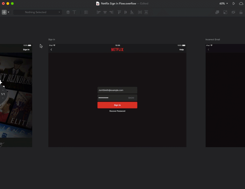245x189 pixels.
Task: Click the battery icon on Sign In screen
Action: [184, 45]
